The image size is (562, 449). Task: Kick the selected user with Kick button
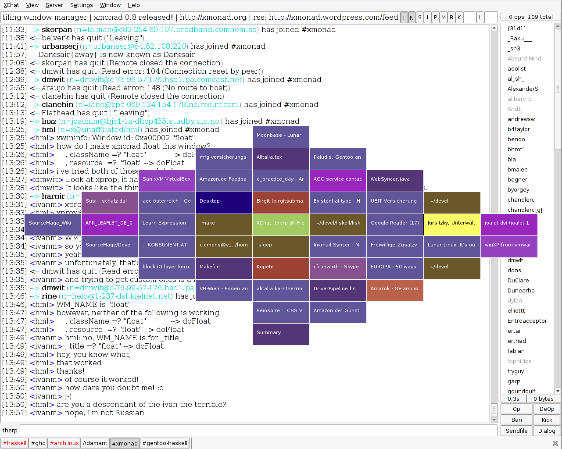(547, 420)
